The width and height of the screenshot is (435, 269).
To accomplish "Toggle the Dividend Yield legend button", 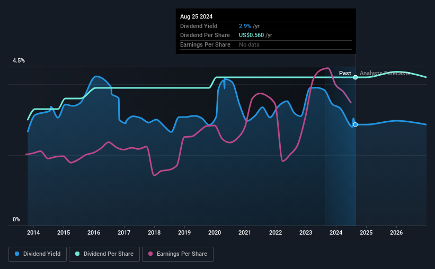I will (x=38, y=254).
